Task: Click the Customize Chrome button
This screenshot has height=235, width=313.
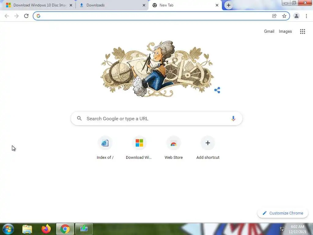Action: coord(283,213)
